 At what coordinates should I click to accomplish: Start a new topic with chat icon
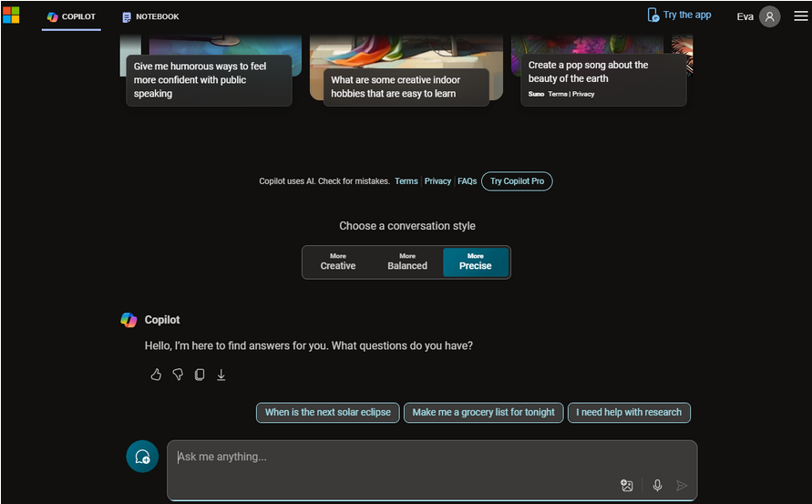point(142,457)
